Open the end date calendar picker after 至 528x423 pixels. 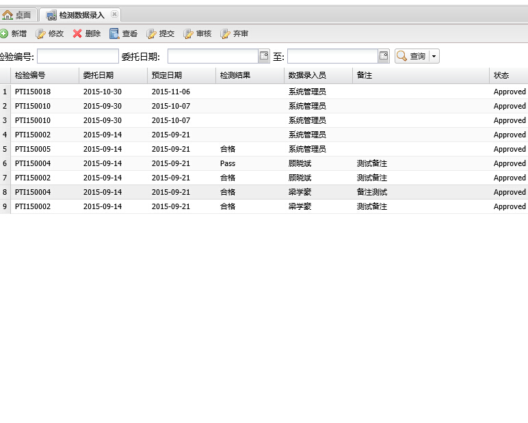(384, 56)
